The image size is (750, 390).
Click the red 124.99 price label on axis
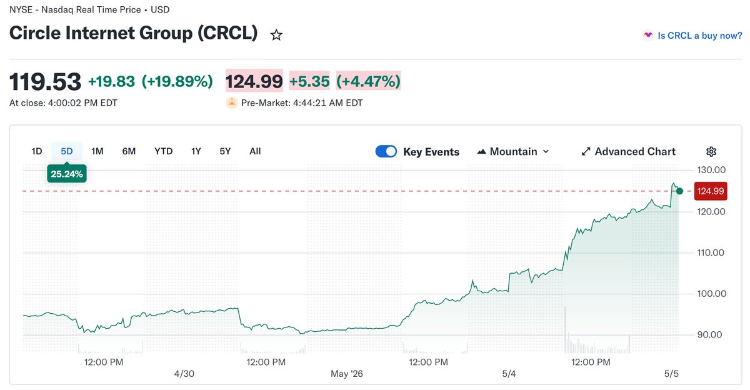point(710,191)
